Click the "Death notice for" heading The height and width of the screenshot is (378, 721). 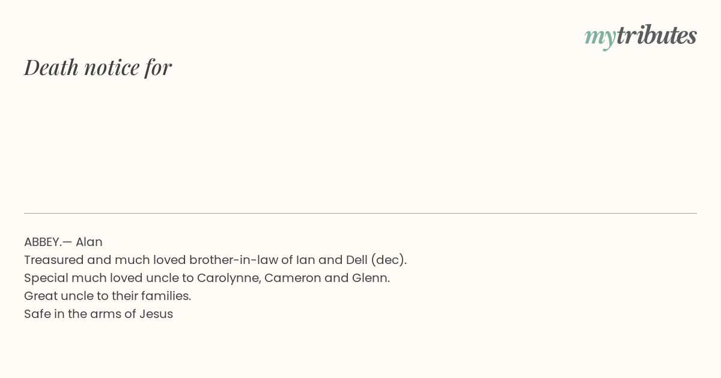(98, 67)
